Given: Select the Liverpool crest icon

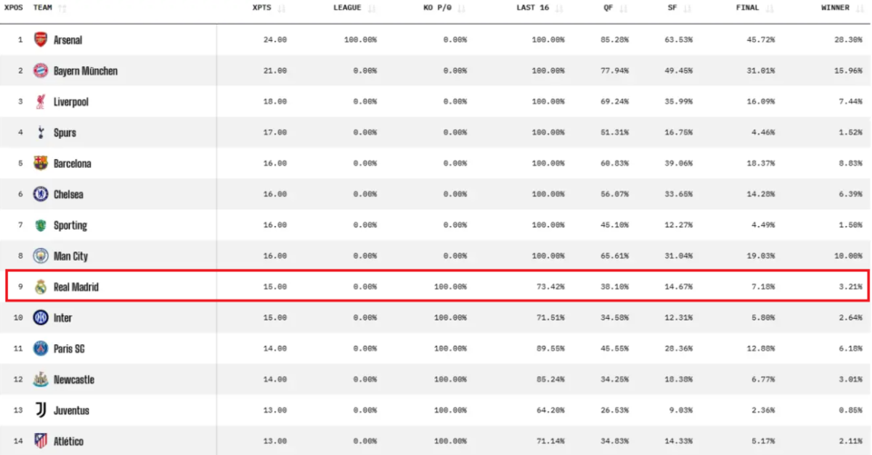Looking at the screenshot, I should tap(40, 102).
